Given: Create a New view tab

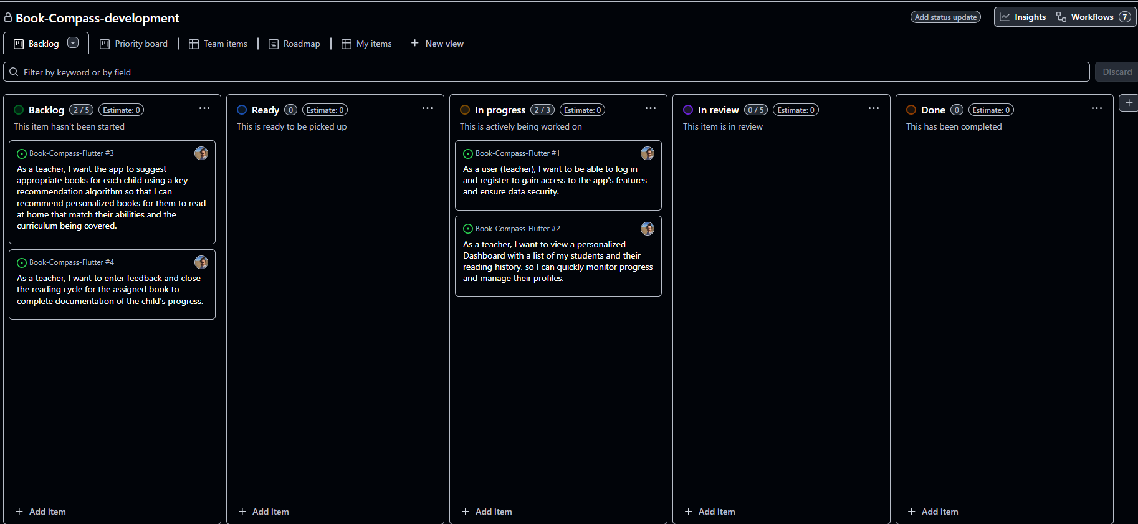Looking at the screenshot, I should point(437,44).
